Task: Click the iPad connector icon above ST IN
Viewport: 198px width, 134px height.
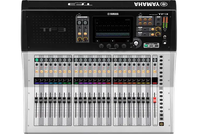Action: (x=79, y=15)
